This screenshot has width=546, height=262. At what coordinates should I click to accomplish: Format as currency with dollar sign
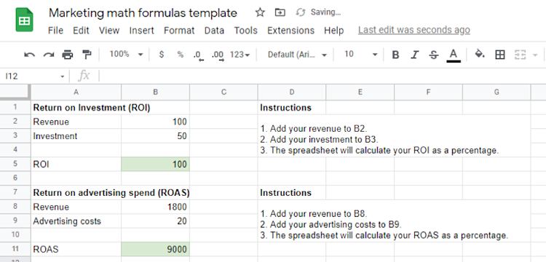tap(161, 55)
